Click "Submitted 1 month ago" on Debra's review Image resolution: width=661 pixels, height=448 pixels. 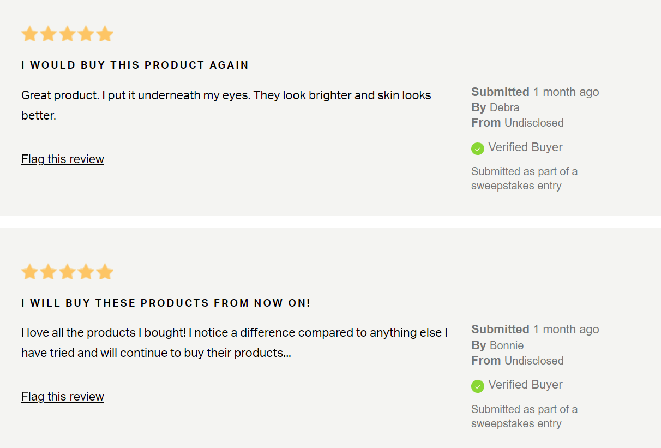coord(535,92)
